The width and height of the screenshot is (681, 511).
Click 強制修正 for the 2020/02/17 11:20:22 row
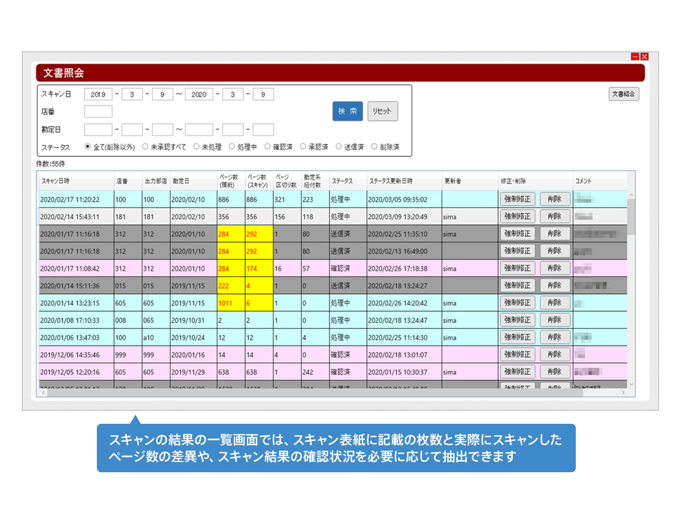[x=517, y=199]
